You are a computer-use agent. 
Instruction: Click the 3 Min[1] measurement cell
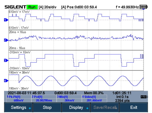[69, 99]
